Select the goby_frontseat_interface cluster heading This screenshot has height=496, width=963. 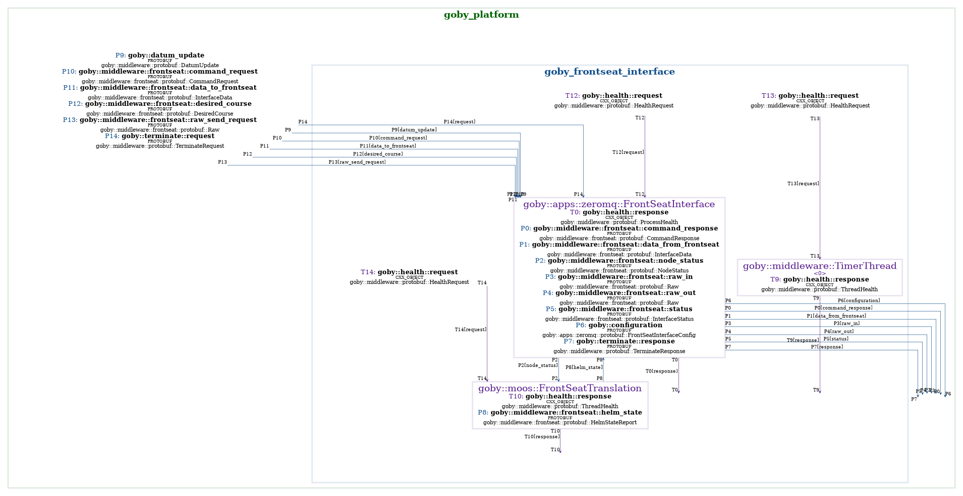[609, 72]
